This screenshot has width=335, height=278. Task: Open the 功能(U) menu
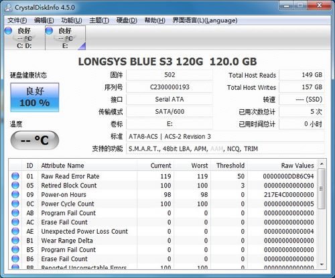click(x=72, y=21)
